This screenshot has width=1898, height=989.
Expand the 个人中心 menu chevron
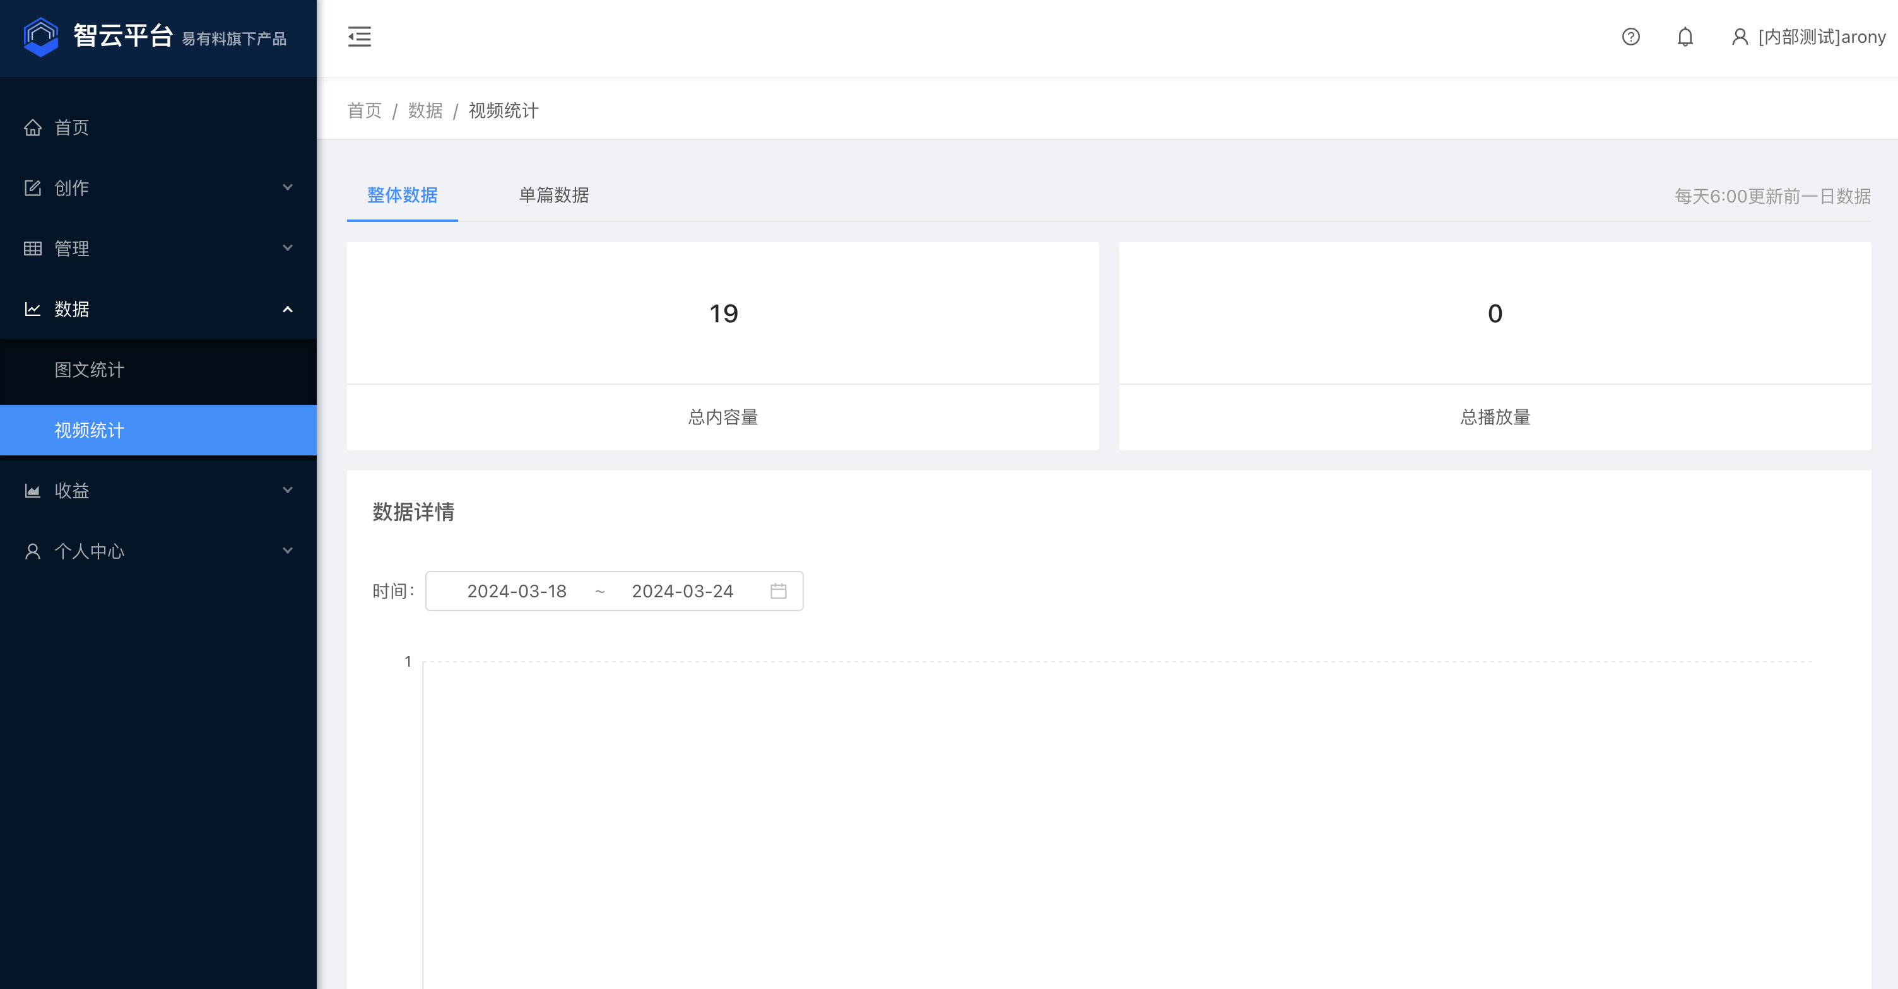(x=288, y=550)
